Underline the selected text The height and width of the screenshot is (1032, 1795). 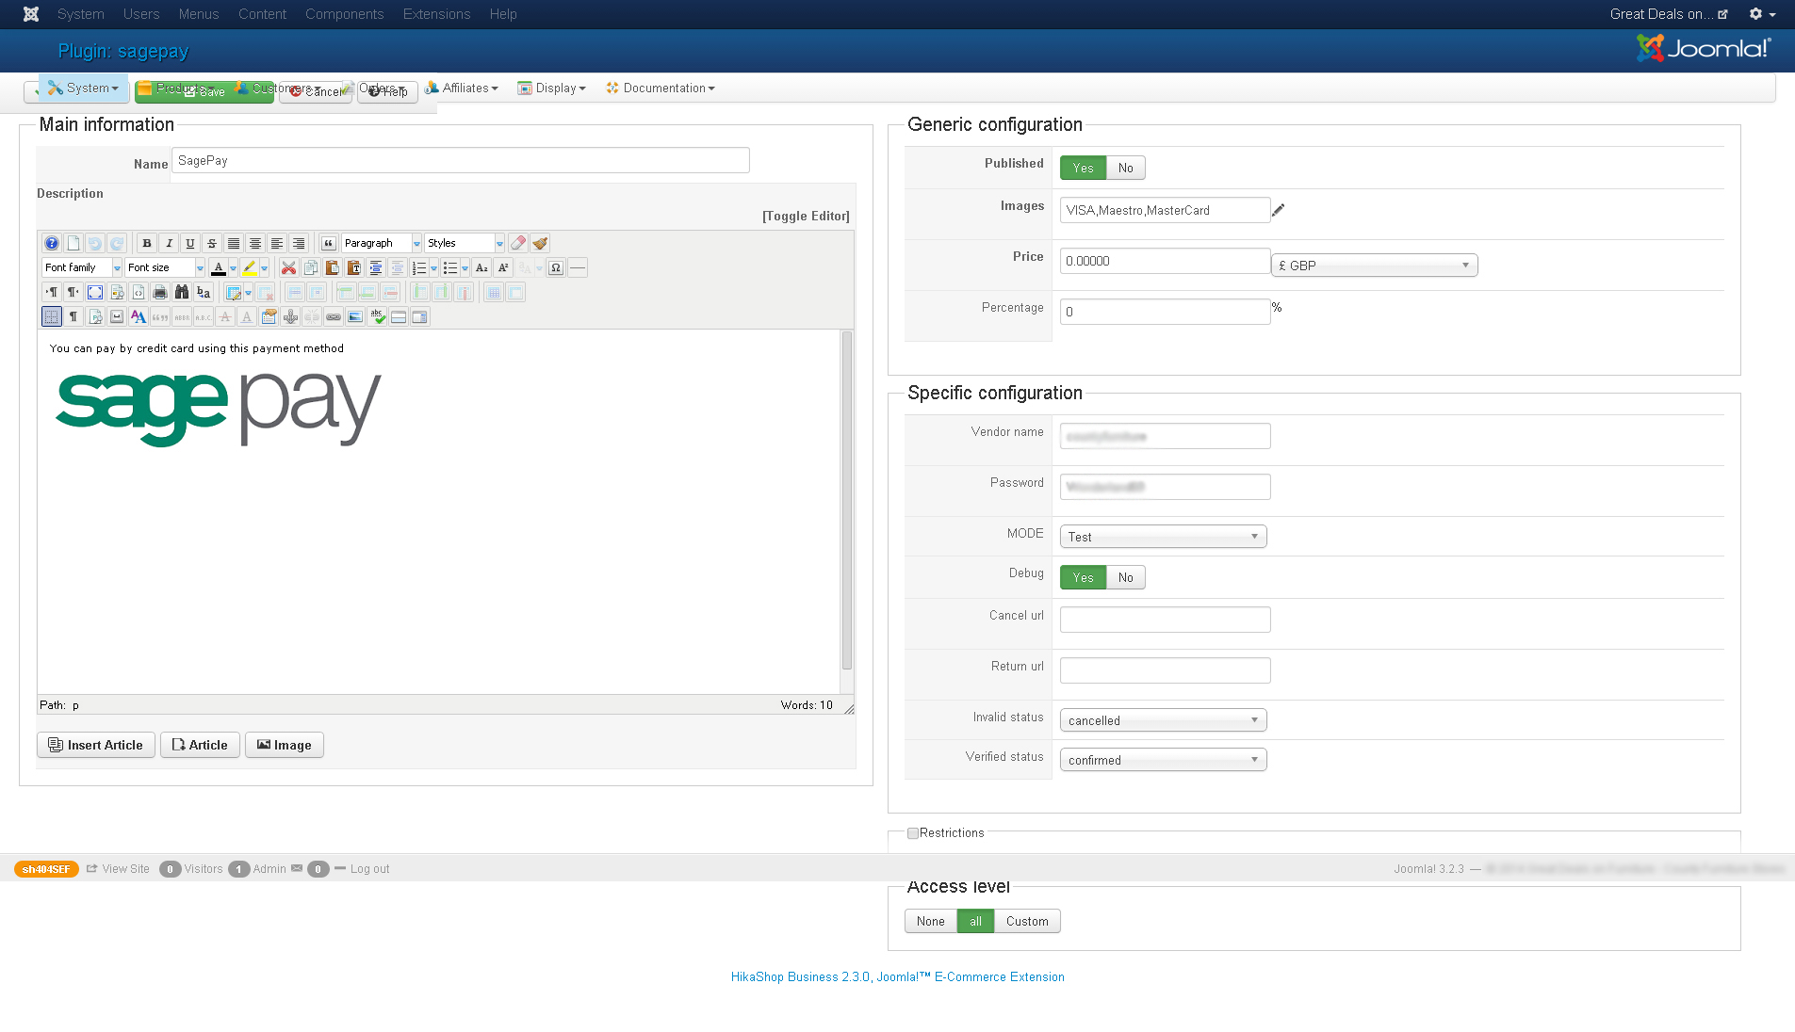[190, 243]
